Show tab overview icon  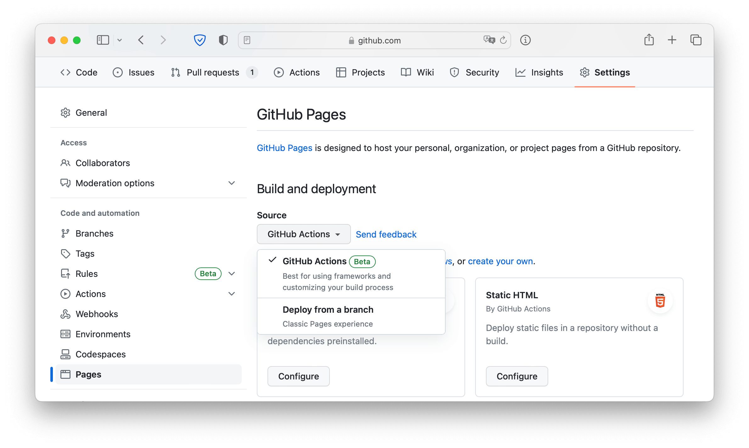click(x=696, y=40)
